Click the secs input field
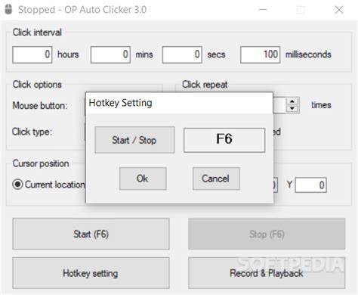 point(182,54)
